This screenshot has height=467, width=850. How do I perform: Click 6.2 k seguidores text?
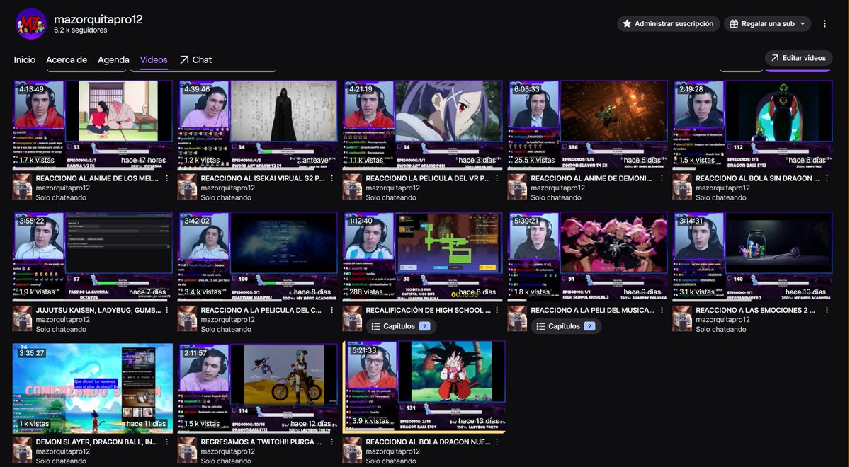[81, 30]
